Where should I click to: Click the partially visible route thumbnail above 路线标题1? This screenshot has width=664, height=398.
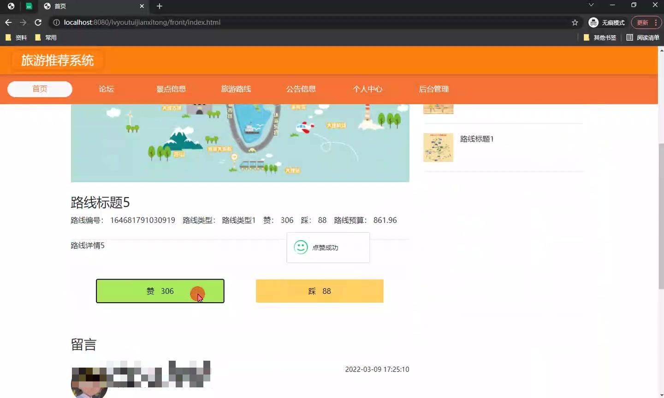(439, 109)
